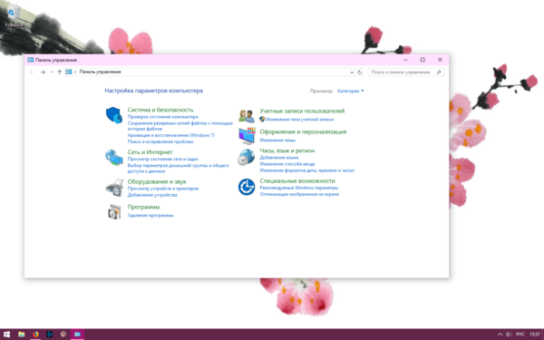Image resolution: width=544 pixels, height=340 pixels.
Task: Click Рекомендуемые Windows параметры link
Action: 298,188
